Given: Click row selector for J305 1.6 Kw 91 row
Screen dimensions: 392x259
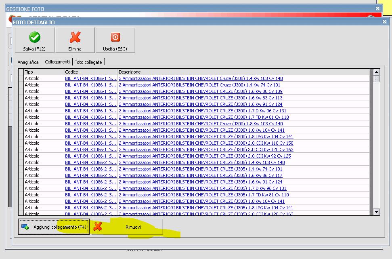Looking at the screenshot, I should (21, 182).
